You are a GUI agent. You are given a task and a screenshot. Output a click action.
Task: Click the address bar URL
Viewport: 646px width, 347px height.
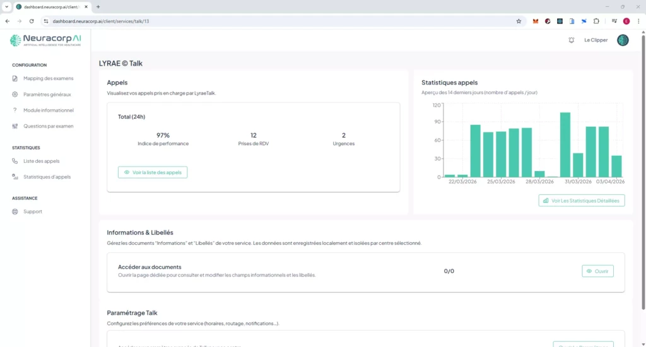tap(101, 21)
